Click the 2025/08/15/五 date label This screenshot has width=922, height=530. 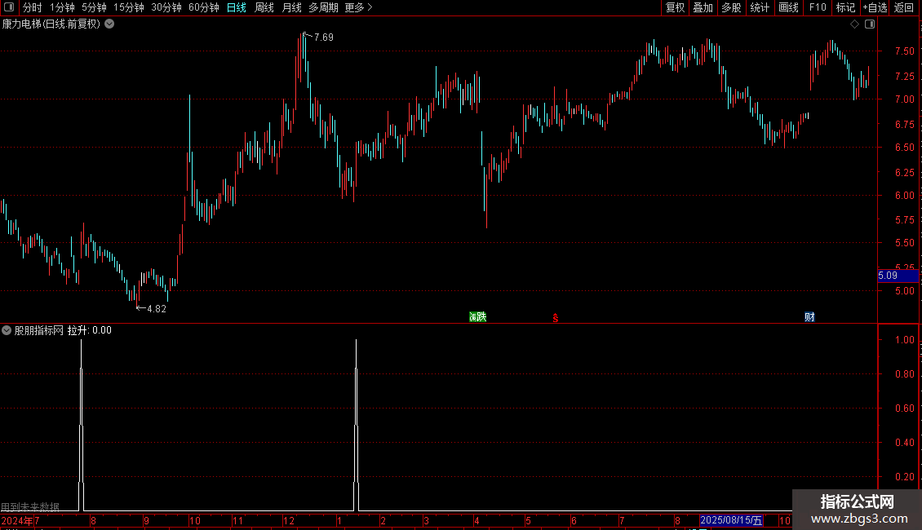point(731,520)
